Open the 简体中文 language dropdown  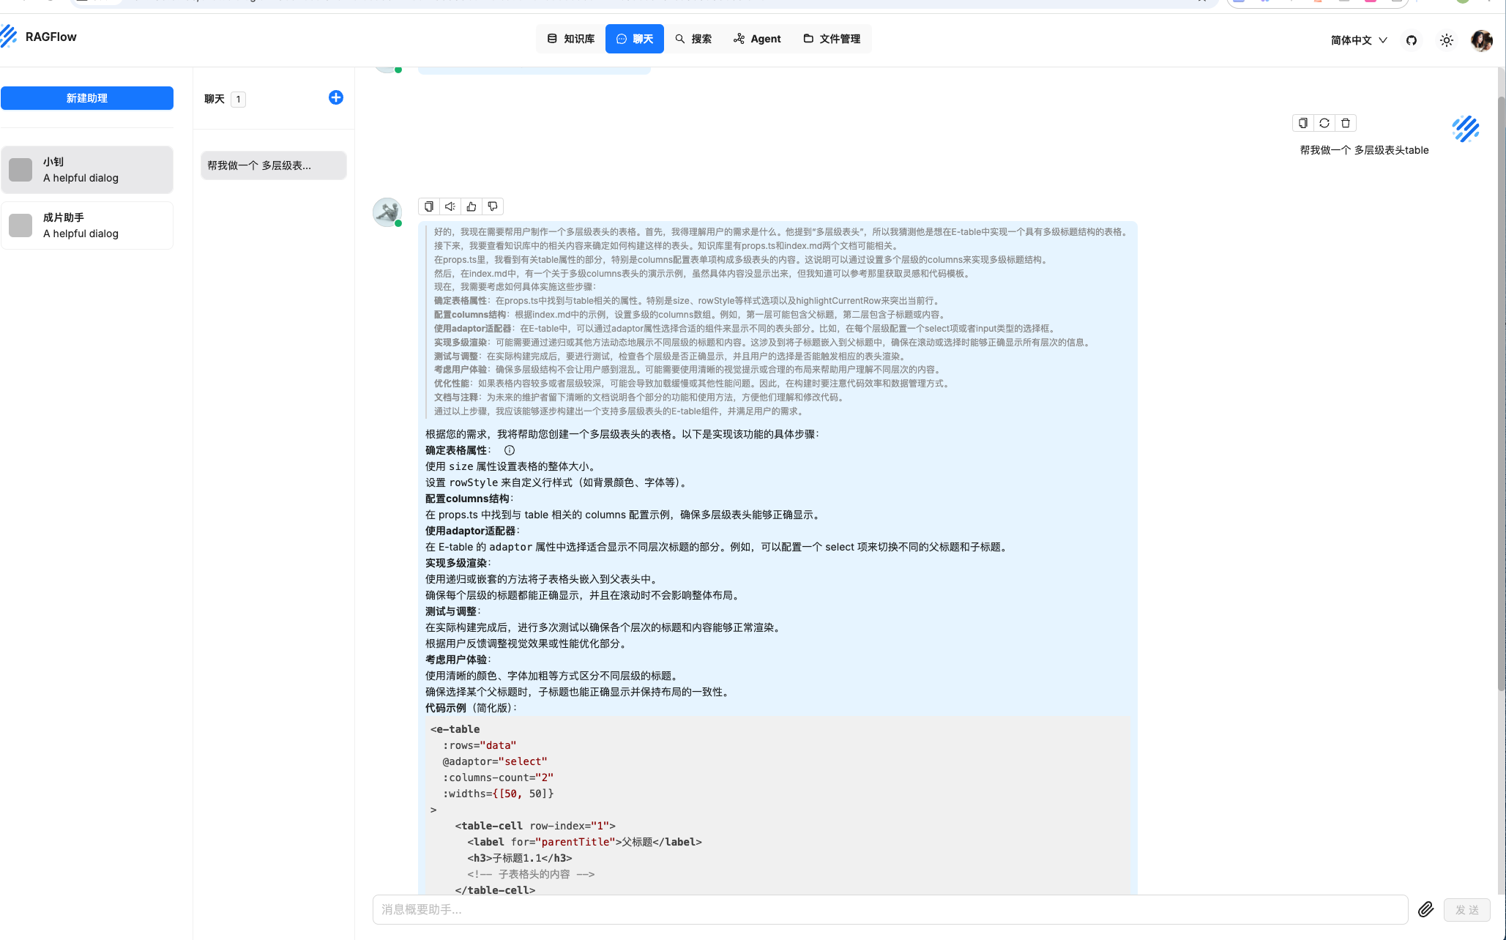1359,40
